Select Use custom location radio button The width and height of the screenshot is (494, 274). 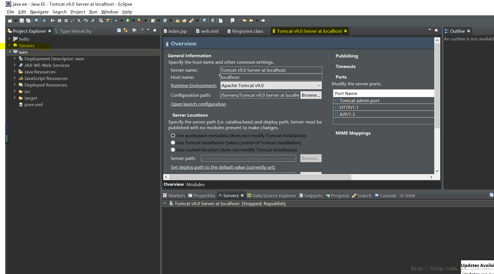tap(173, 150)
